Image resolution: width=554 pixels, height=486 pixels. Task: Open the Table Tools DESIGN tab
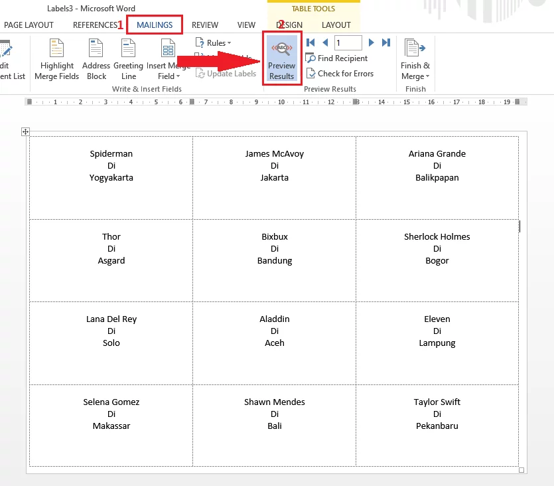(289, 25)
